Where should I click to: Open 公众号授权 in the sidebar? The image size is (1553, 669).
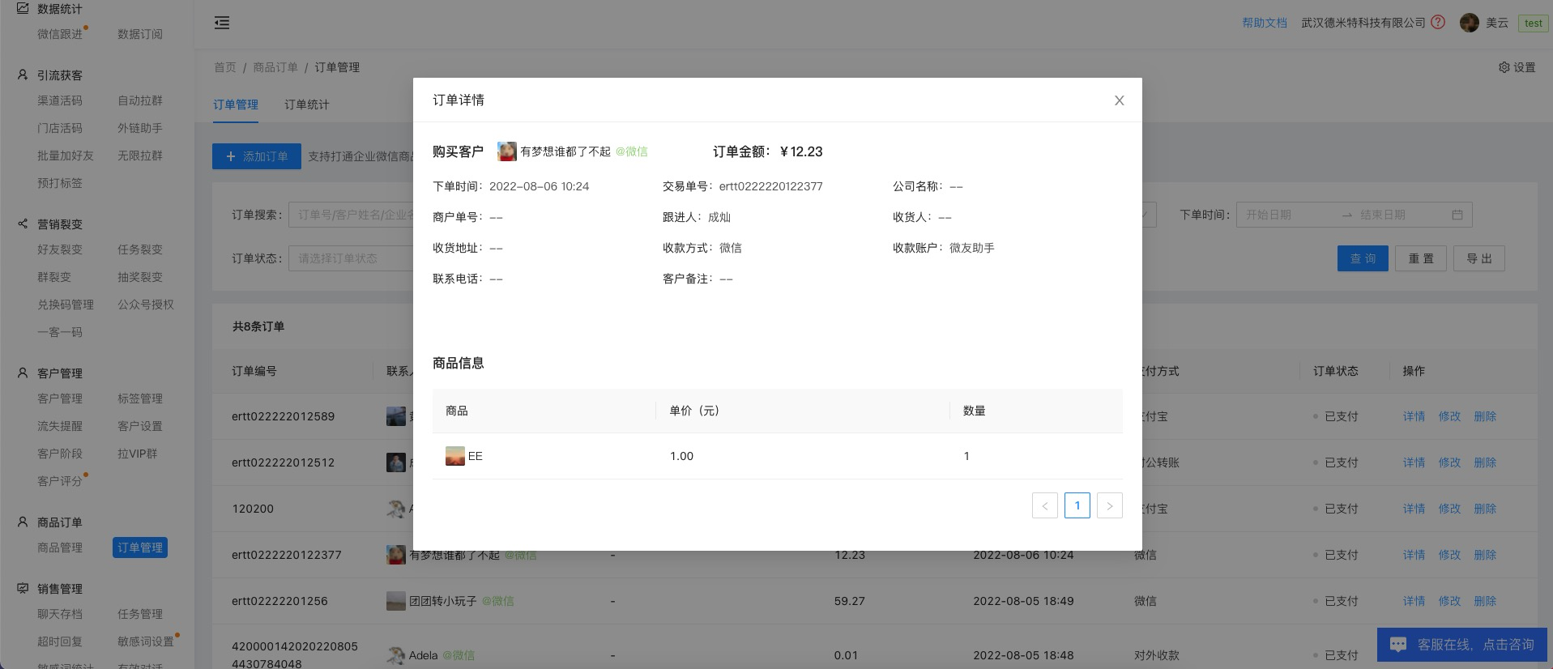146,305
